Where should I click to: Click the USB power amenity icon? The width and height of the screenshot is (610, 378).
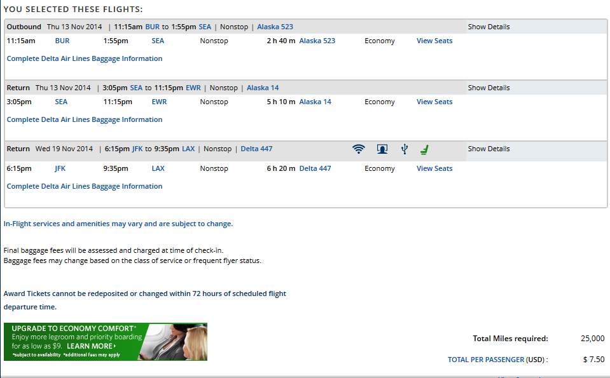point(405,149)
